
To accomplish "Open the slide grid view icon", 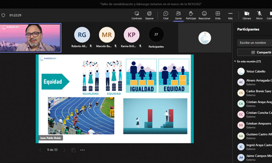I will pyautogui.click(x=73, y=150).
